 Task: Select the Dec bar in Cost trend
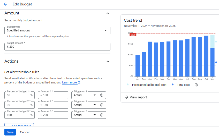(x=144, y=64)
